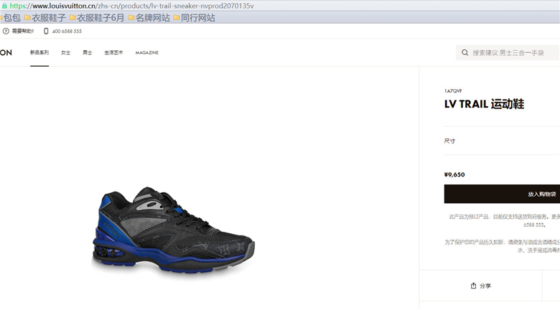Open the 男士 navigation menu
This screenshot has width=560, height=310.
[88, 52]
